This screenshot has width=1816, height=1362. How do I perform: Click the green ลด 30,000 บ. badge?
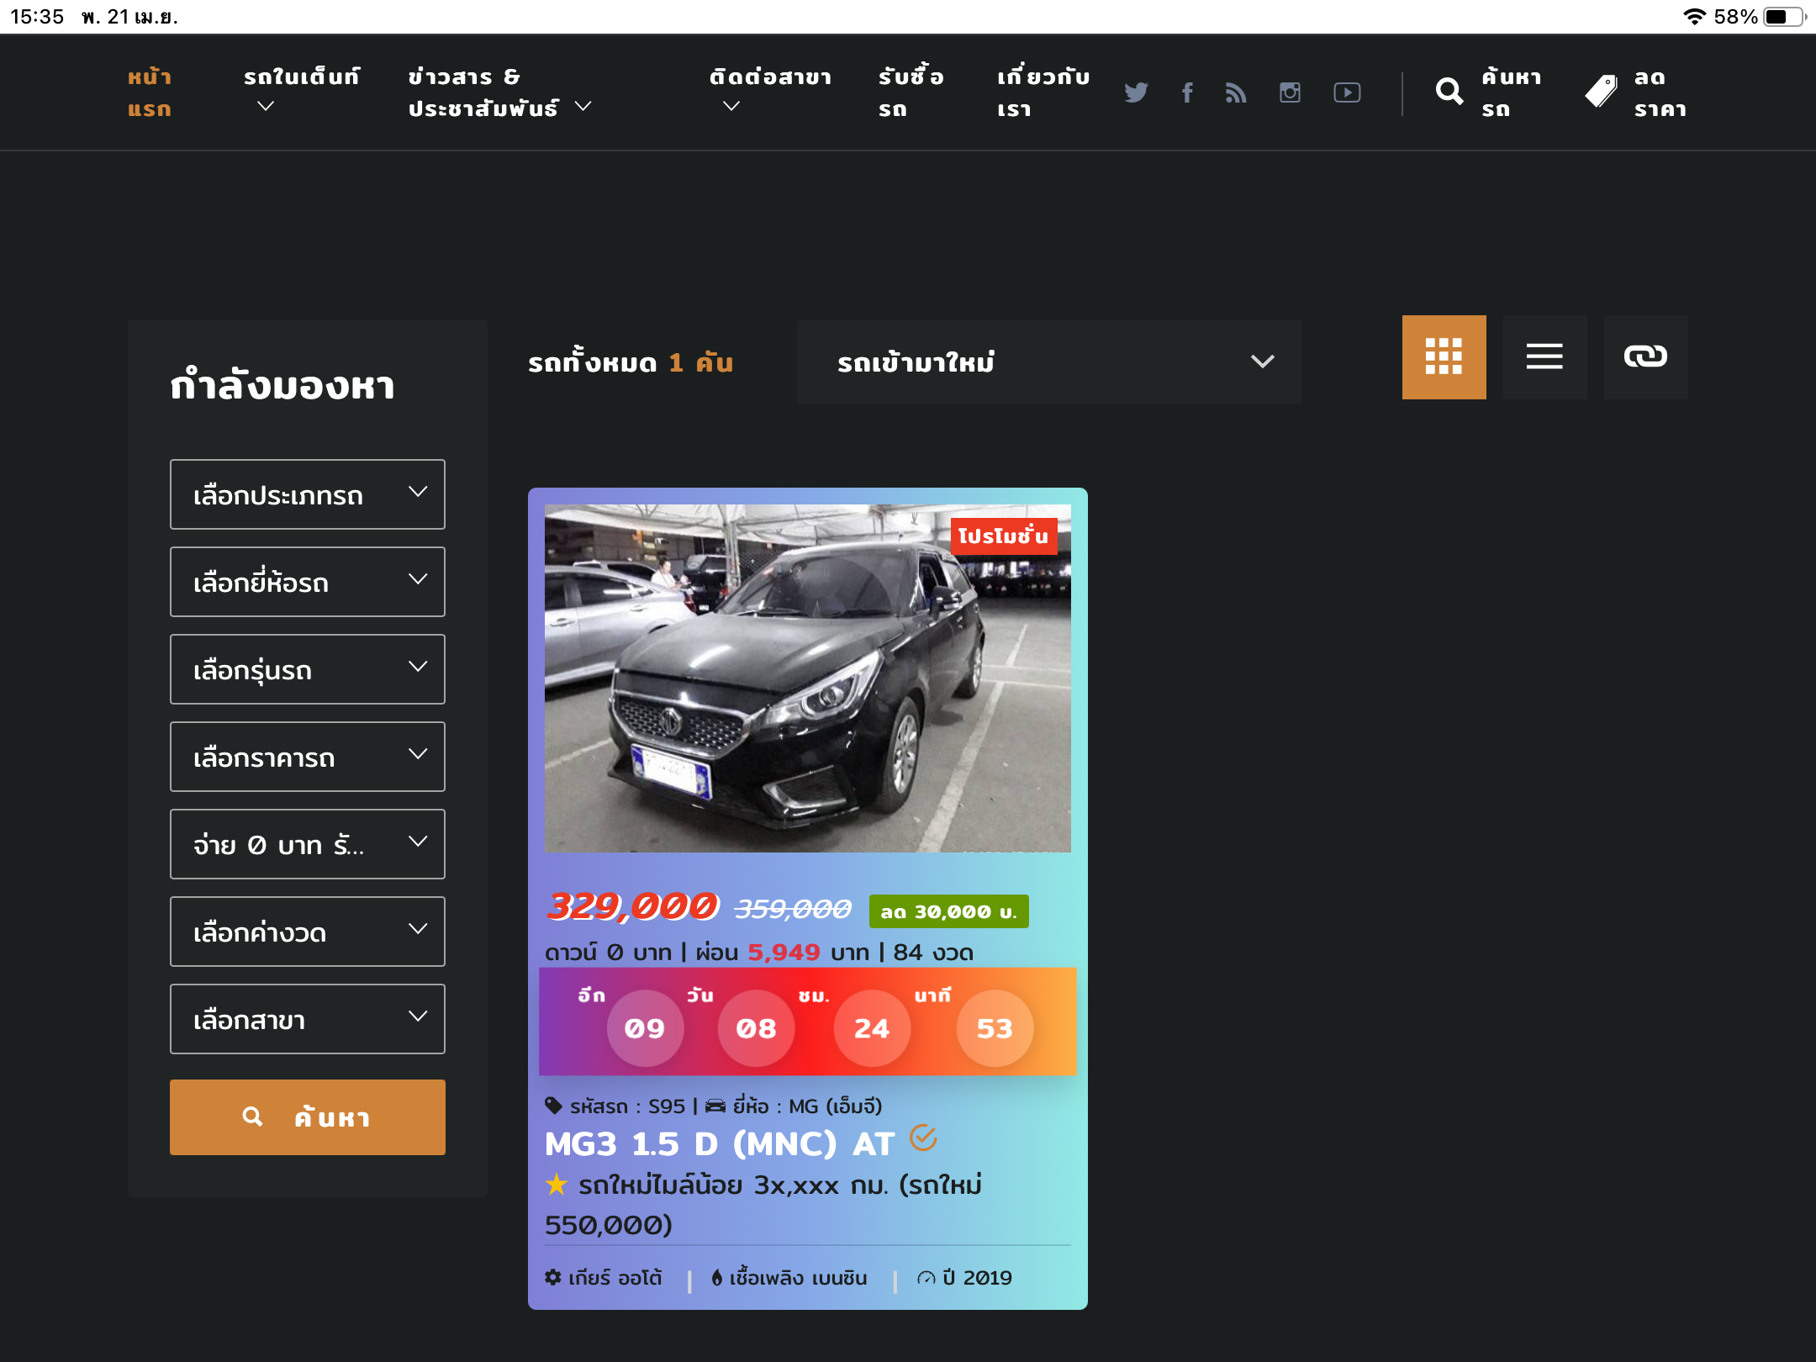948,911
